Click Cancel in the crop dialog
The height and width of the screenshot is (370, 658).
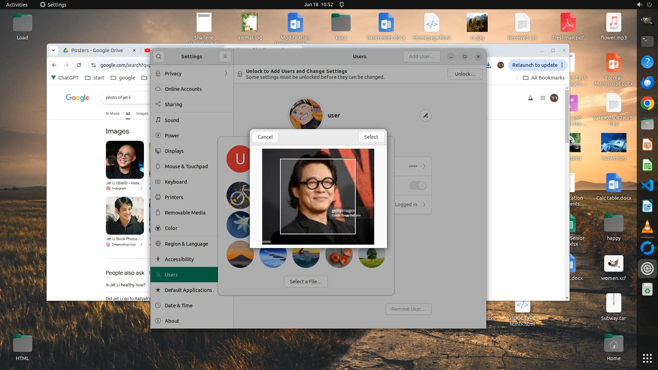265,137
